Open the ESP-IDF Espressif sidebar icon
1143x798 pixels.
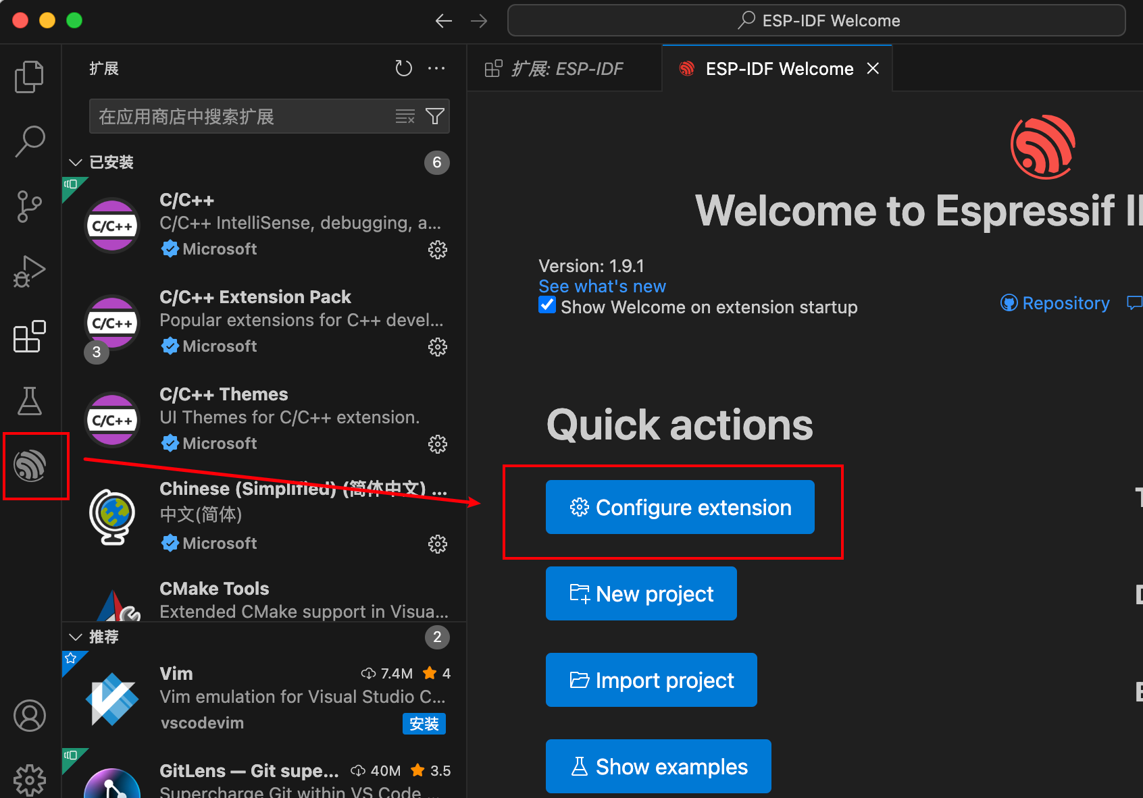click(x=30, y=466)
